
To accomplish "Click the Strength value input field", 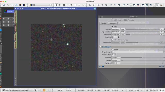I will (116, 29).
